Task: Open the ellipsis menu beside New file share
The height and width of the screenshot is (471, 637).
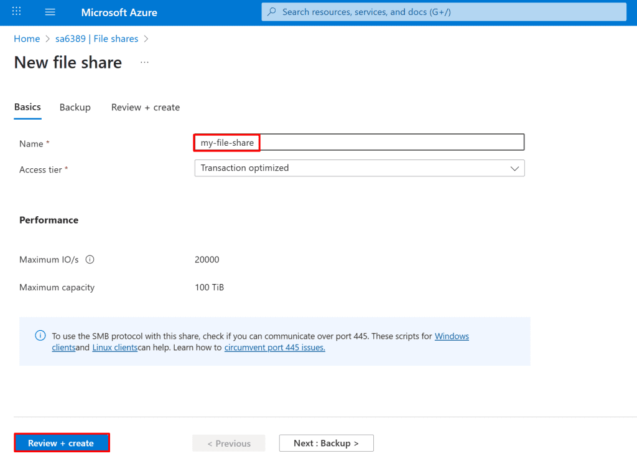Action: tap(144, 62)
